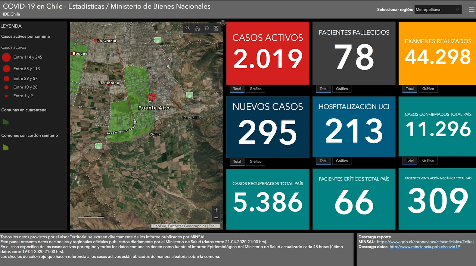Select Total tab under Pacientes Fallecidos
476x266 pixels.
[323, 89]
